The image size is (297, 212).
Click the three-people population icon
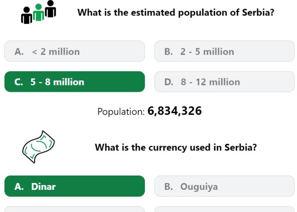click(38, 12)
